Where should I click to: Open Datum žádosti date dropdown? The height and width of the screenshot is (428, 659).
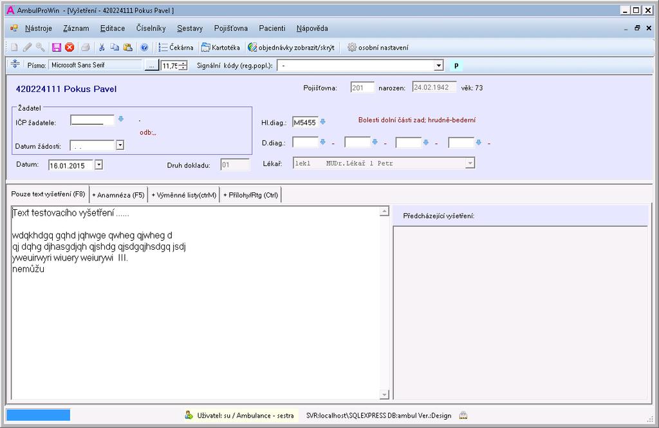(x=120, y=145)
